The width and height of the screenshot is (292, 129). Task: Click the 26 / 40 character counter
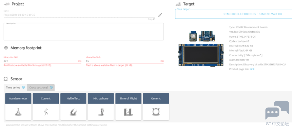(152, 19)
